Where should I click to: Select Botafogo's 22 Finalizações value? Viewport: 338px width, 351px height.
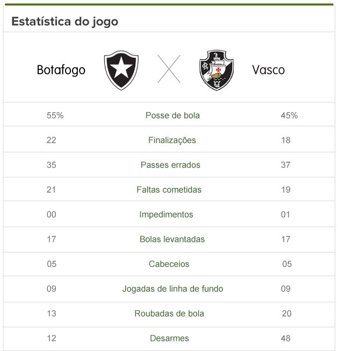click(52, 141)
